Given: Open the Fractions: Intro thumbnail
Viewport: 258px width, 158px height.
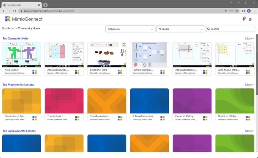Looking at the screenshot, I should coord(107,54).
